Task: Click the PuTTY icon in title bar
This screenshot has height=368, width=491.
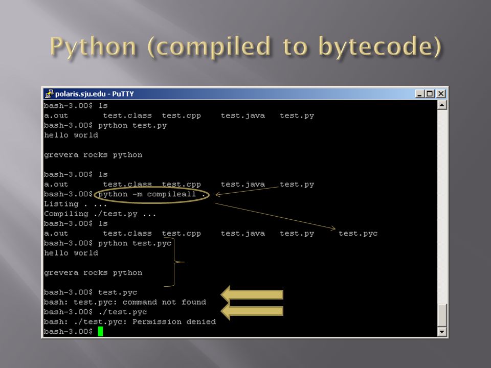Action: pos(49,94)
